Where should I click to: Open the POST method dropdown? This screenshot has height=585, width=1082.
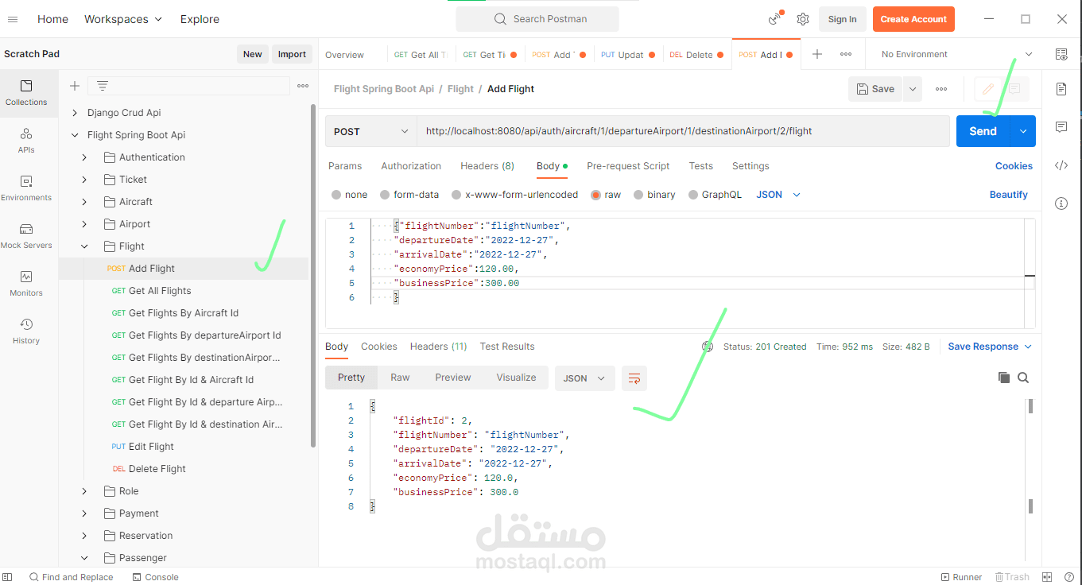pos(371,131)
